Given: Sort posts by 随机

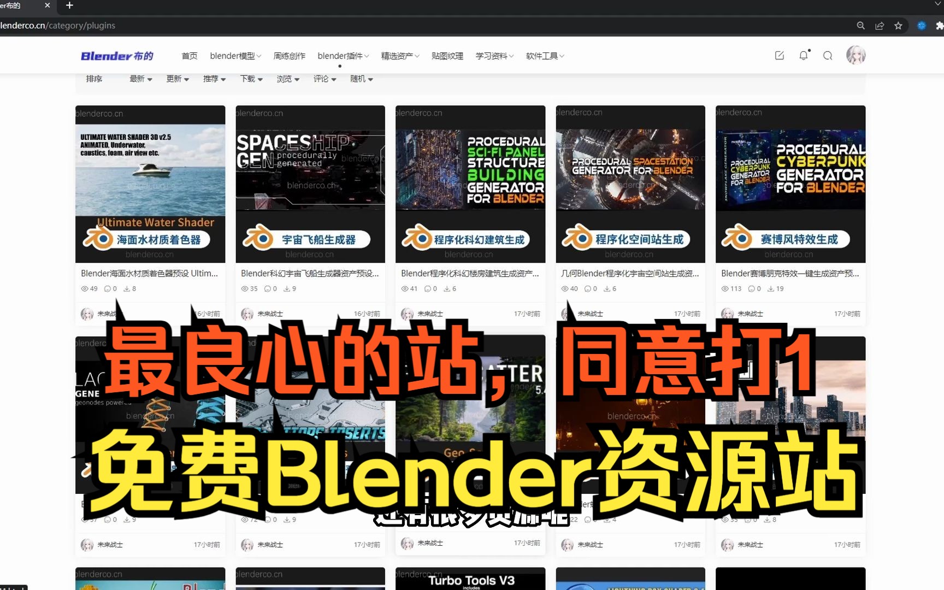Looking at the screenshot, I should click(x=362, y=79).
